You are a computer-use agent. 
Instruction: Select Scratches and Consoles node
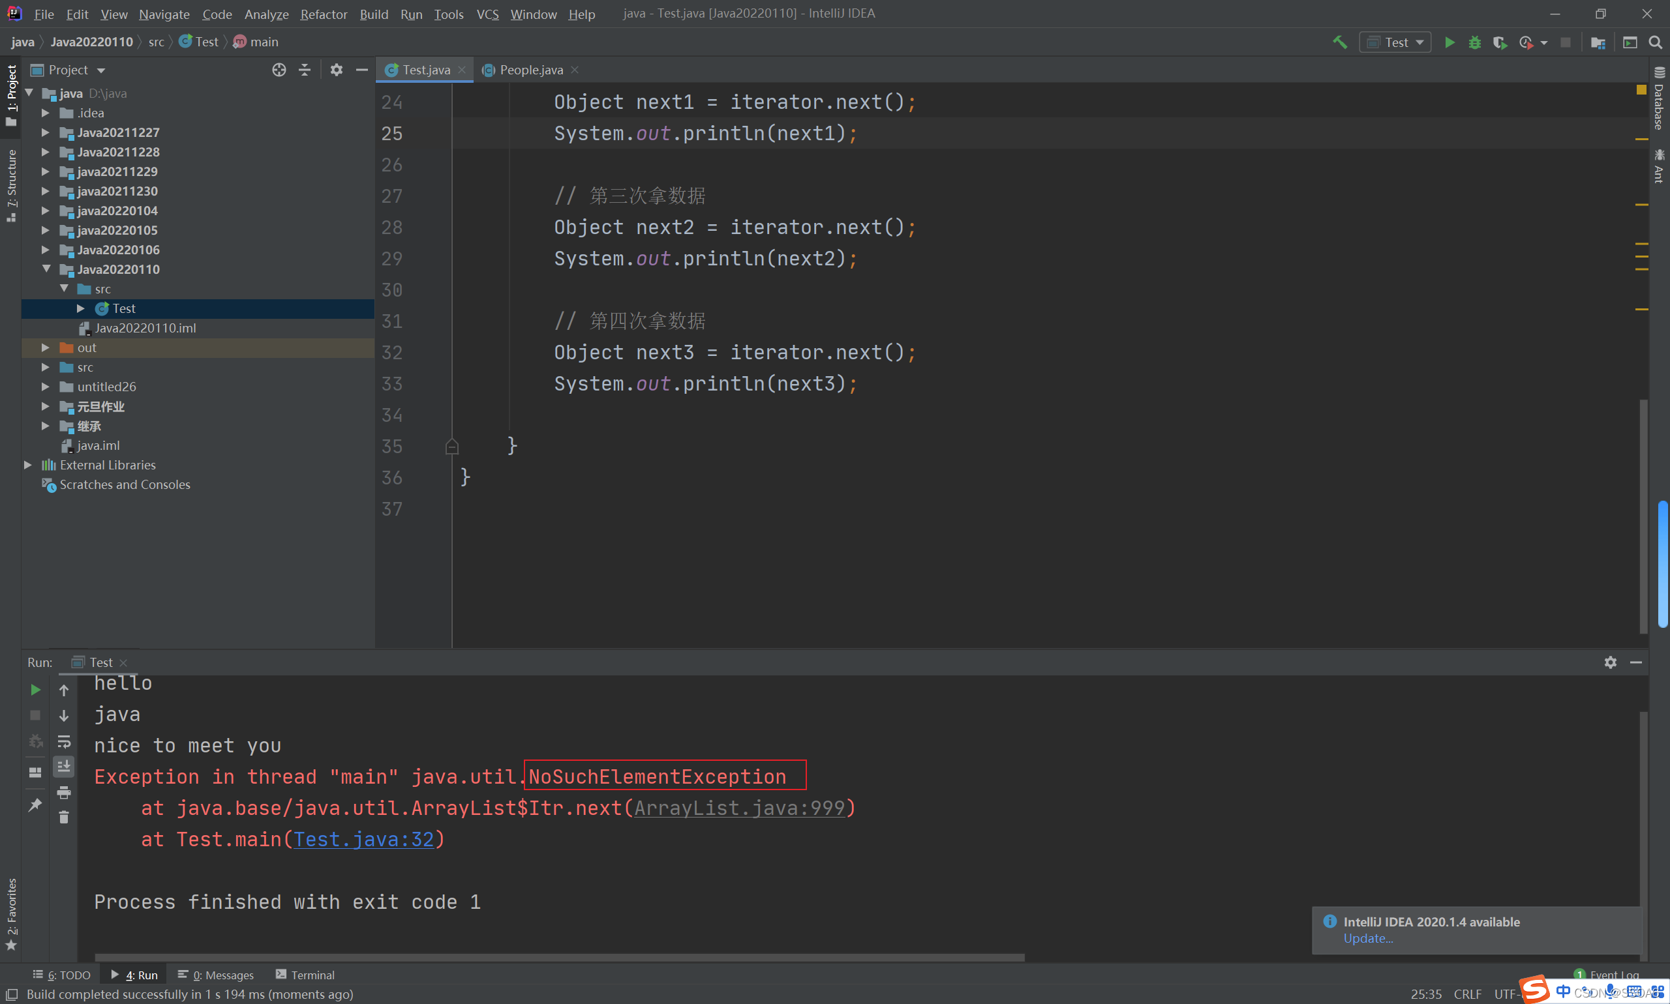point(125,485)
